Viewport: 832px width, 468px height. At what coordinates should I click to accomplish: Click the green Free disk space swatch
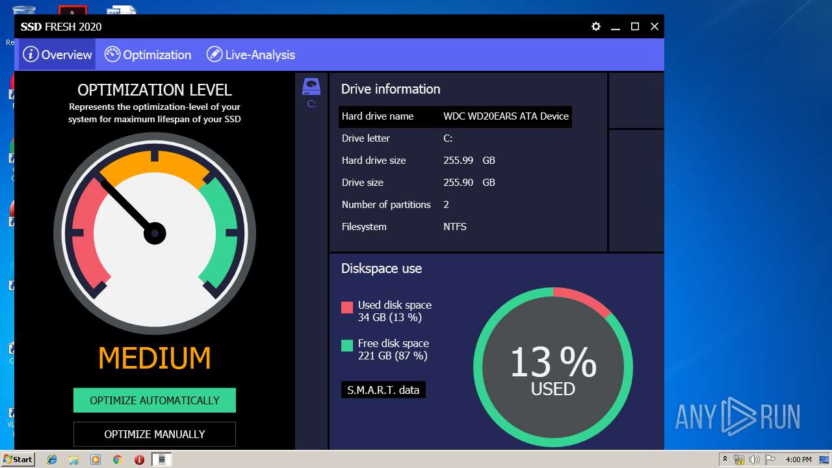point(347,346)
